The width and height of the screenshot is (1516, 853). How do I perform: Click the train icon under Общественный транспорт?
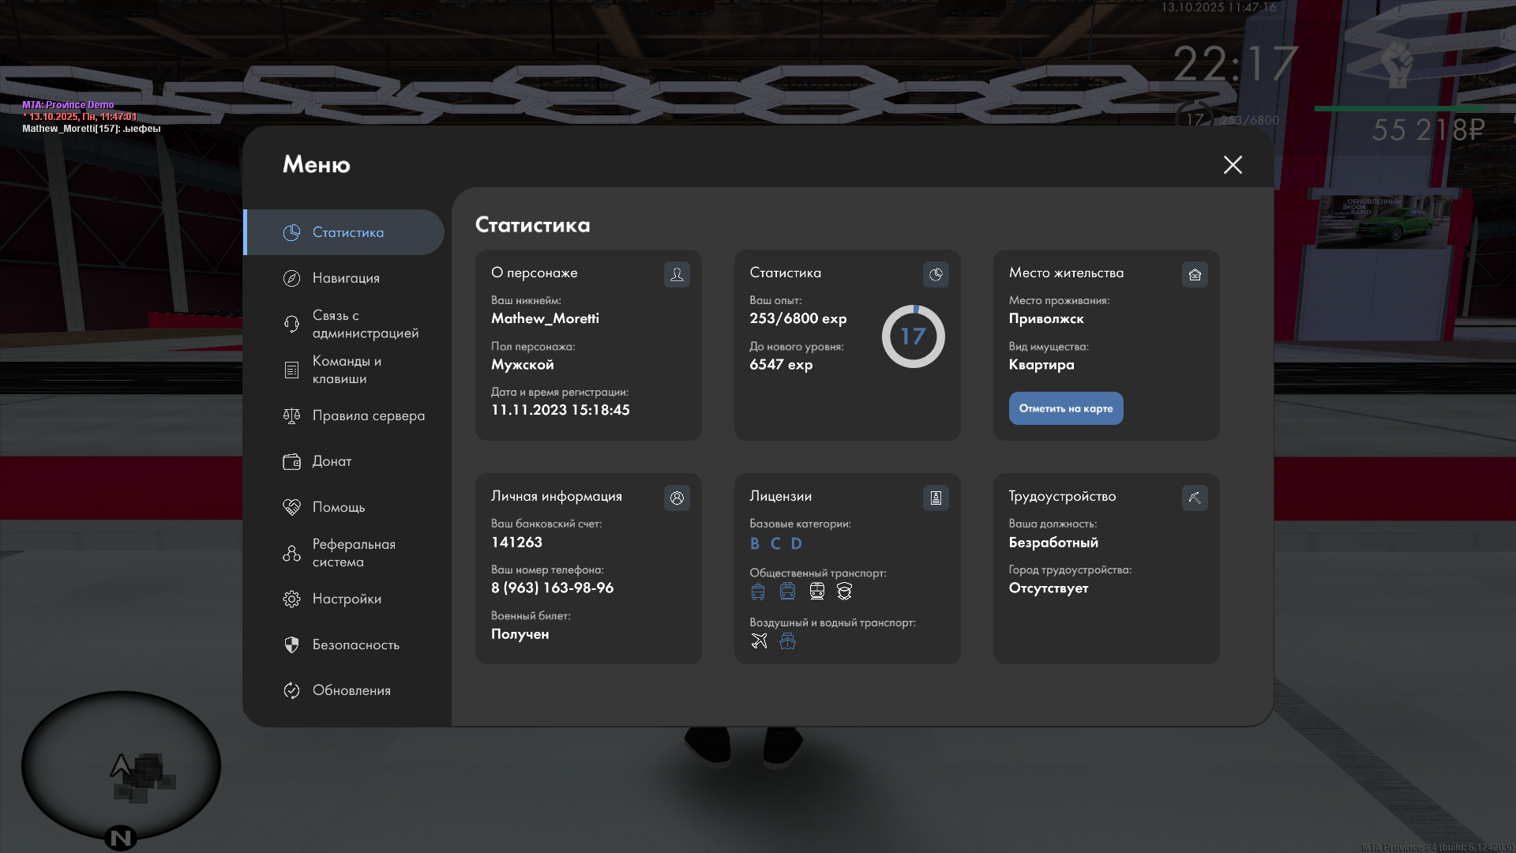816,591
